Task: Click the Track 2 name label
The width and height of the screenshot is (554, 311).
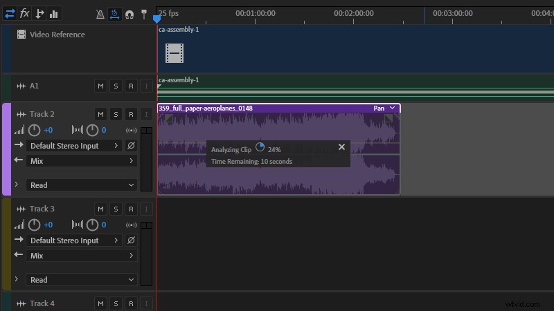Action: tap(42, 114)
